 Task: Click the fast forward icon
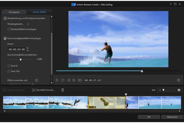click(x=80, y=80)
